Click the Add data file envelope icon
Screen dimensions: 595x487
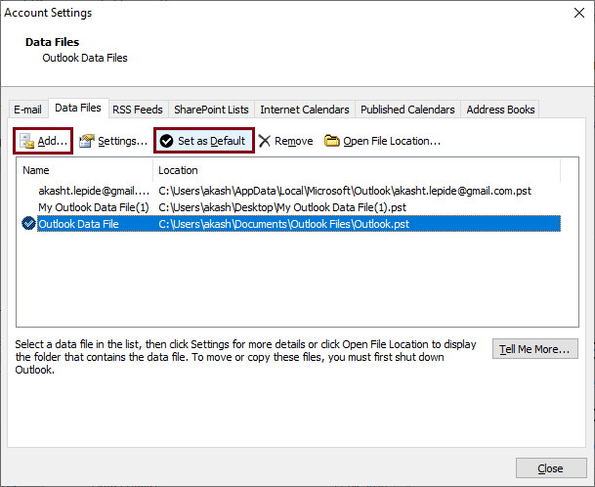tap(27, 141)
